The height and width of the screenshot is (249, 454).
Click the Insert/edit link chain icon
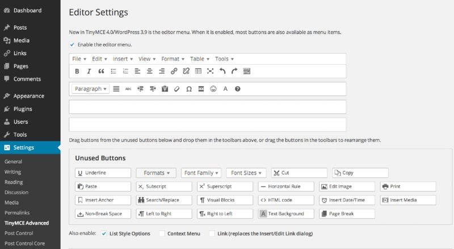pyautogui.click(x=174, y=71)
